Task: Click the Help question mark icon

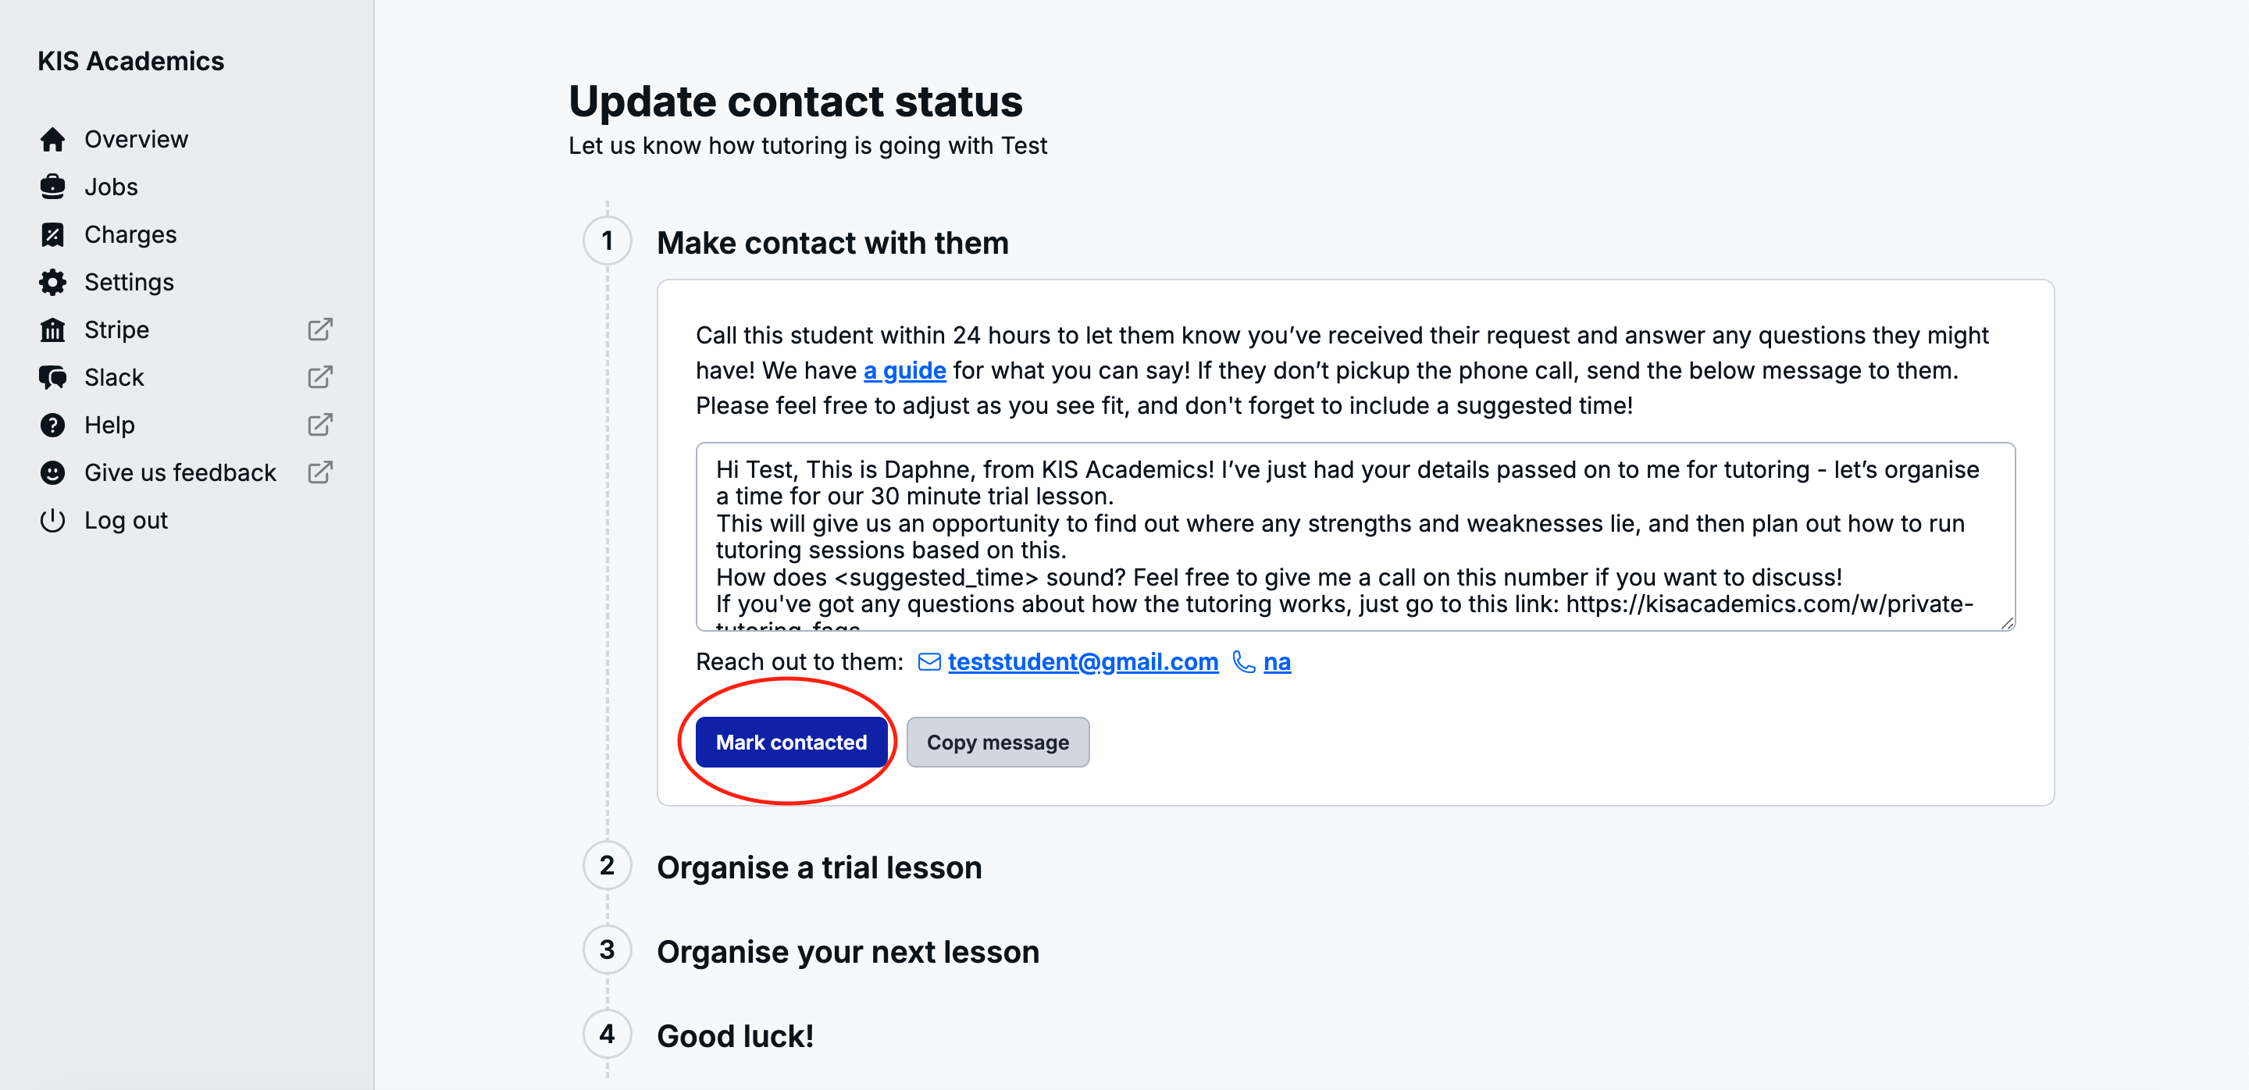Action: coord(52,425)
